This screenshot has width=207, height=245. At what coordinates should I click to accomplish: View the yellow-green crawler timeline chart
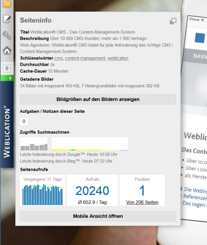pos(90,144)
